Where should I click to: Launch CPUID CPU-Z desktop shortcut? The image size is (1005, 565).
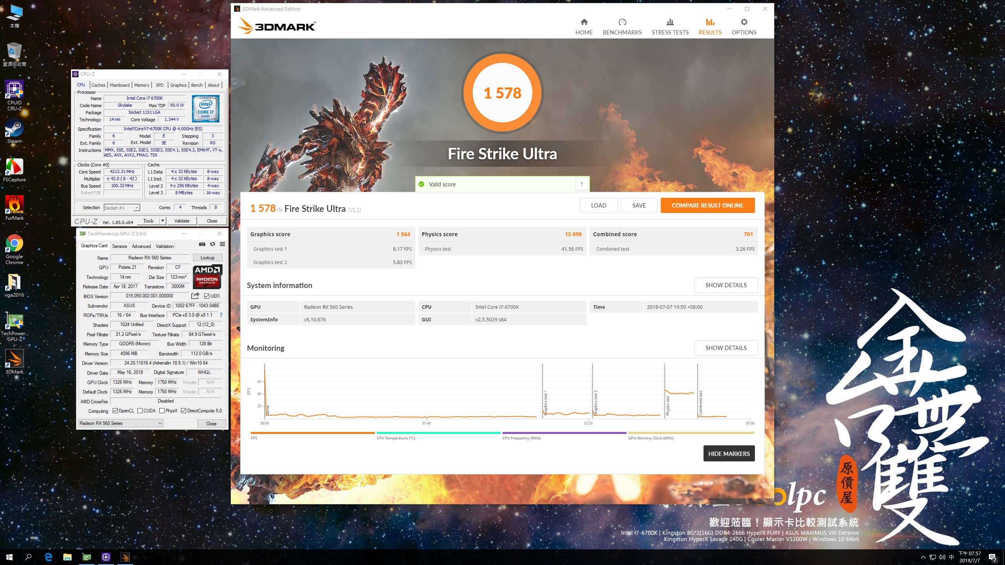click(x=15, y=95)
